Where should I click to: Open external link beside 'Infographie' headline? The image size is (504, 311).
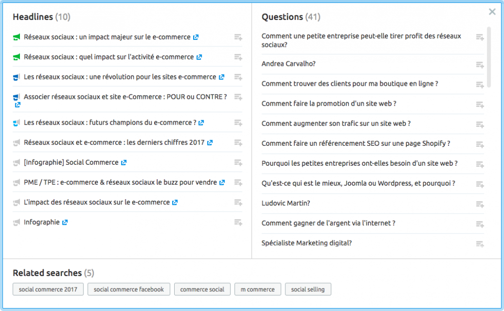coord(65,223)
